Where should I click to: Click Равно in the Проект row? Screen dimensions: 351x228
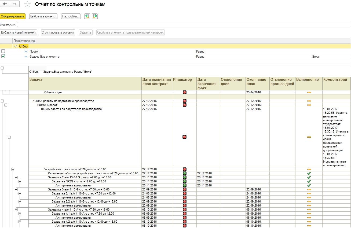point(200,51)
